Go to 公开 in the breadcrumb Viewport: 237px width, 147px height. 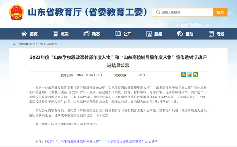click(x=41, y=44)
